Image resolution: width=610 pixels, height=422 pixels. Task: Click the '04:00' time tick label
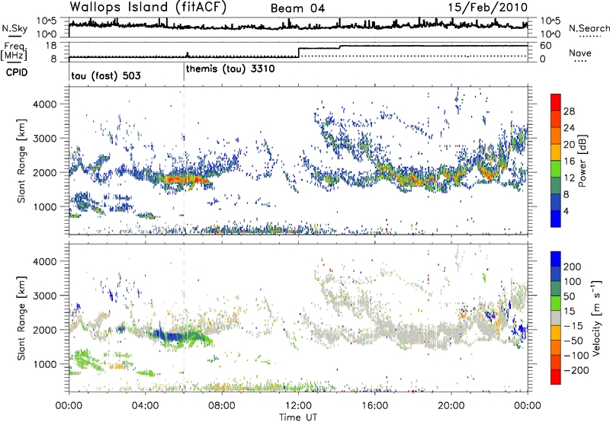(x=145, y=406)
